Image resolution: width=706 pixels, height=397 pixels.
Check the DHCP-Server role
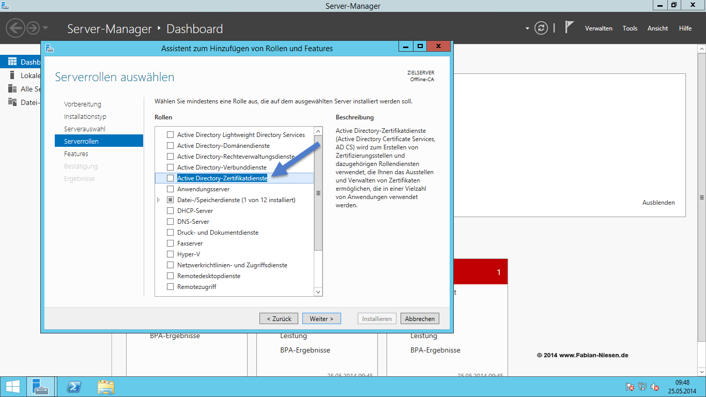click(x=171, y=211)
